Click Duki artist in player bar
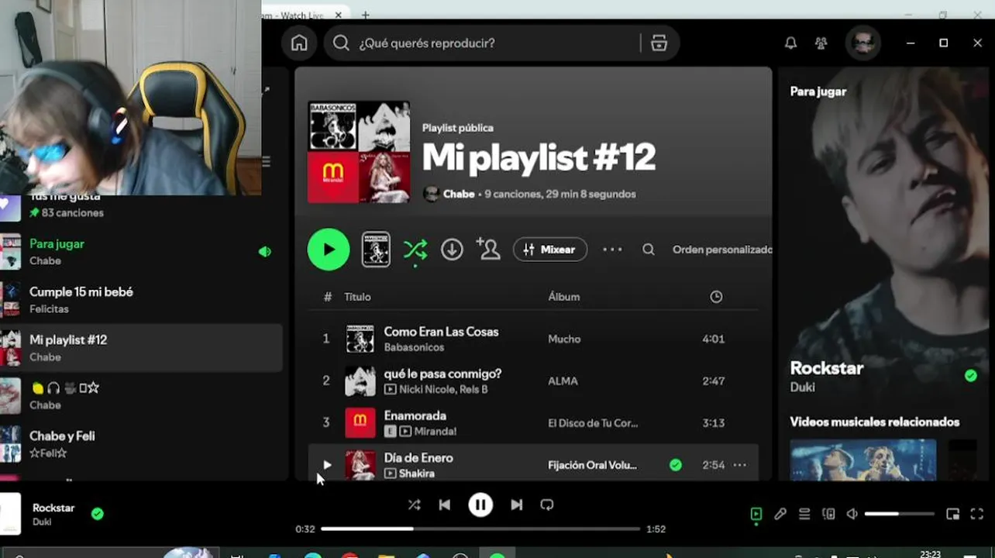The width and height of the screenshot is (995, 558). tap(42, 522)
